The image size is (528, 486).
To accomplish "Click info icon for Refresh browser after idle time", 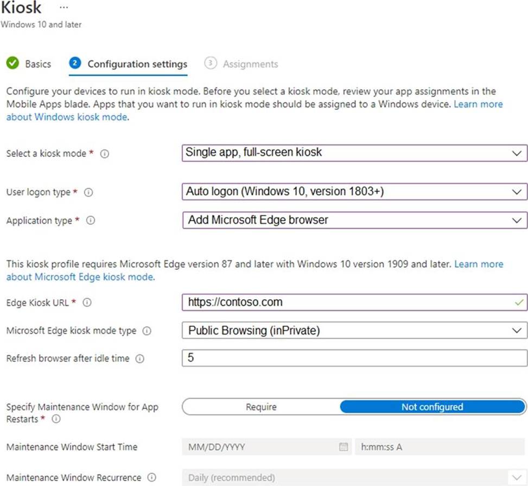I will click(x=139, y=359).
